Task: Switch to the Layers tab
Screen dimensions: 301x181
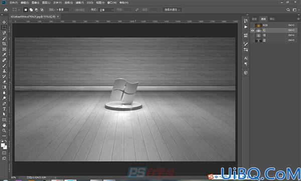Action: (x=254, y=19)
